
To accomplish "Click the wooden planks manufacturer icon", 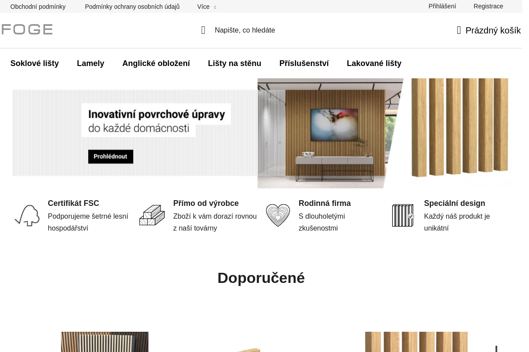I will pos(152,216).
